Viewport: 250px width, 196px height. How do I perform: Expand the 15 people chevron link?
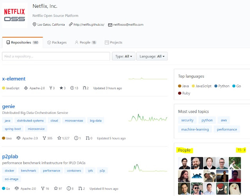[241, 150]
